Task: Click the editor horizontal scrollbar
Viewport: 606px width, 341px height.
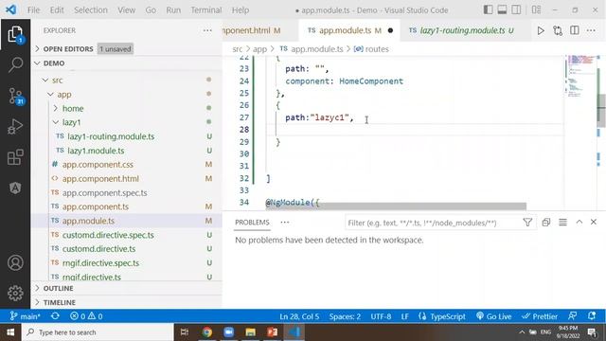Action: 396,206
